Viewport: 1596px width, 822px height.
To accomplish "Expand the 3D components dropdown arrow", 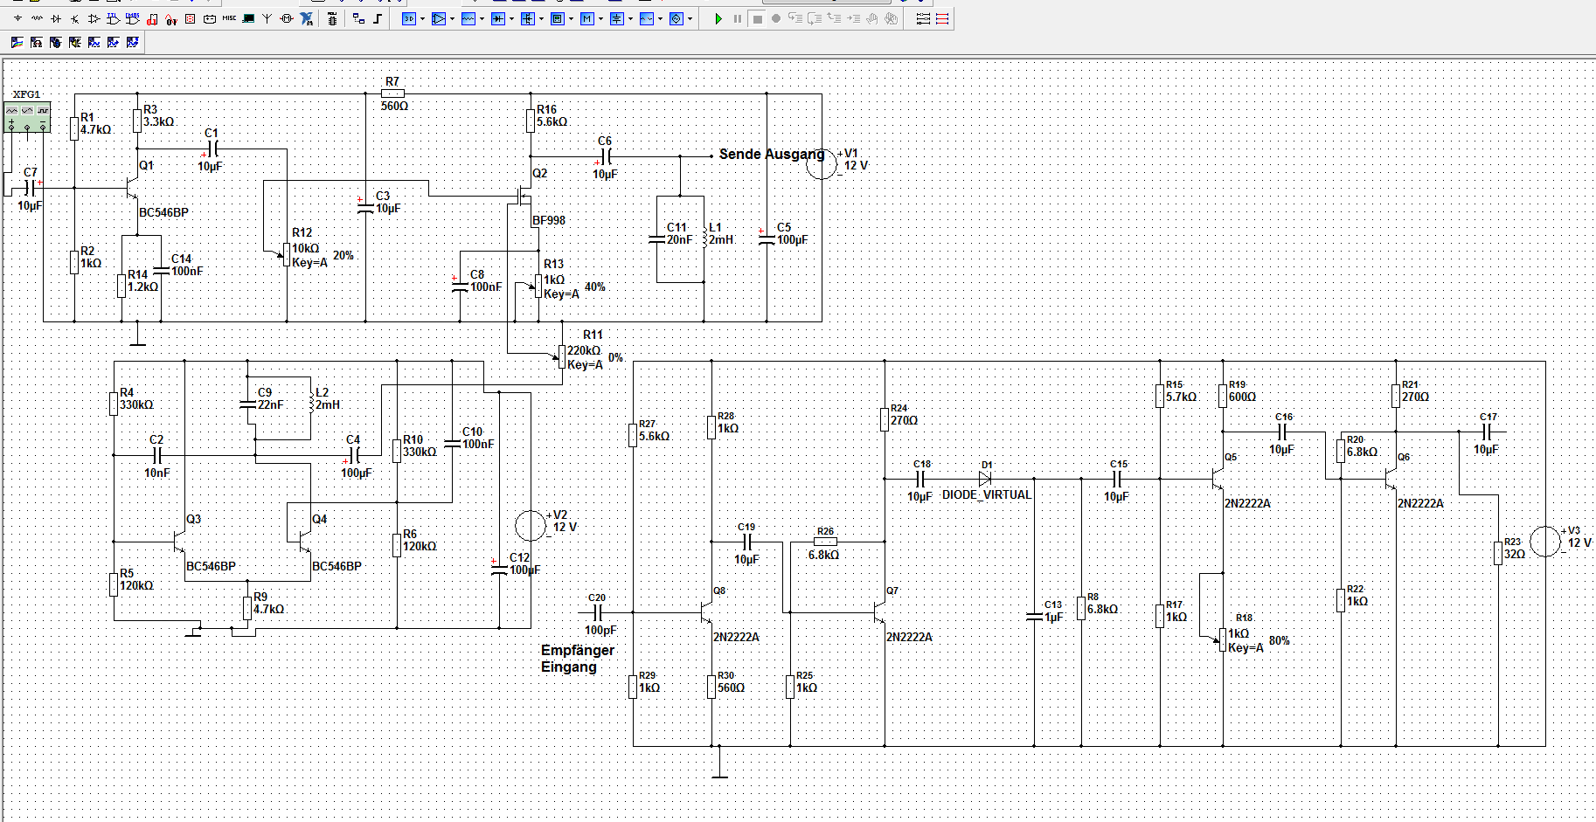I will 422,18.
